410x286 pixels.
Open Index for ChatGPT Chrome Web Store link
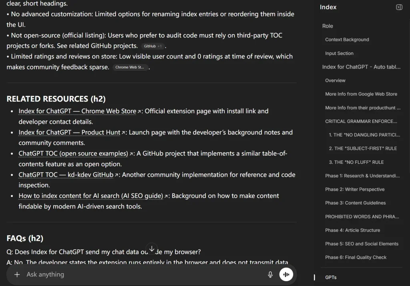tap(77, 111)
